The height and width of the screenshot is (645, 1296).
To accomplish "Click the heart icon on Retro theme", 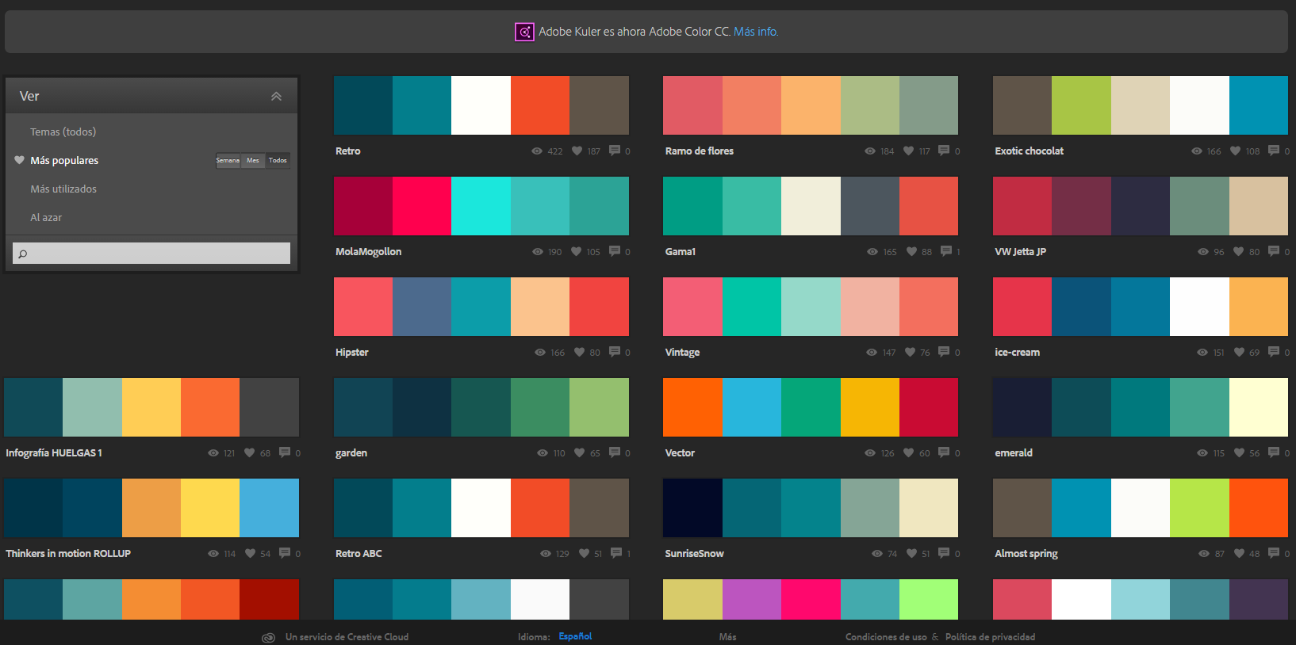I will click(577, 151).
